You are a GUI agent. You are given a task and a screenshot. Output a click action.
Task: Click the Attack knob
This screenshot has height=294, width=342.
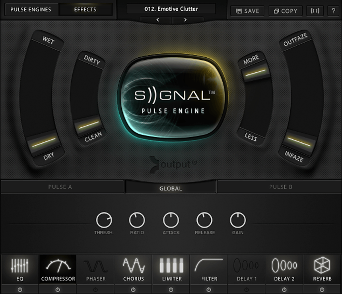point(171,220)
